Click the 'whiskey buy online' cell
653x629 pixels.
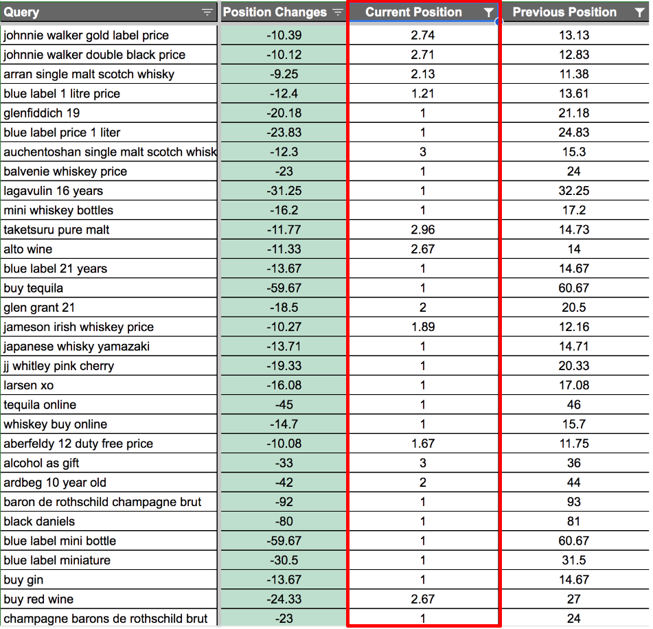click(109, 424)
